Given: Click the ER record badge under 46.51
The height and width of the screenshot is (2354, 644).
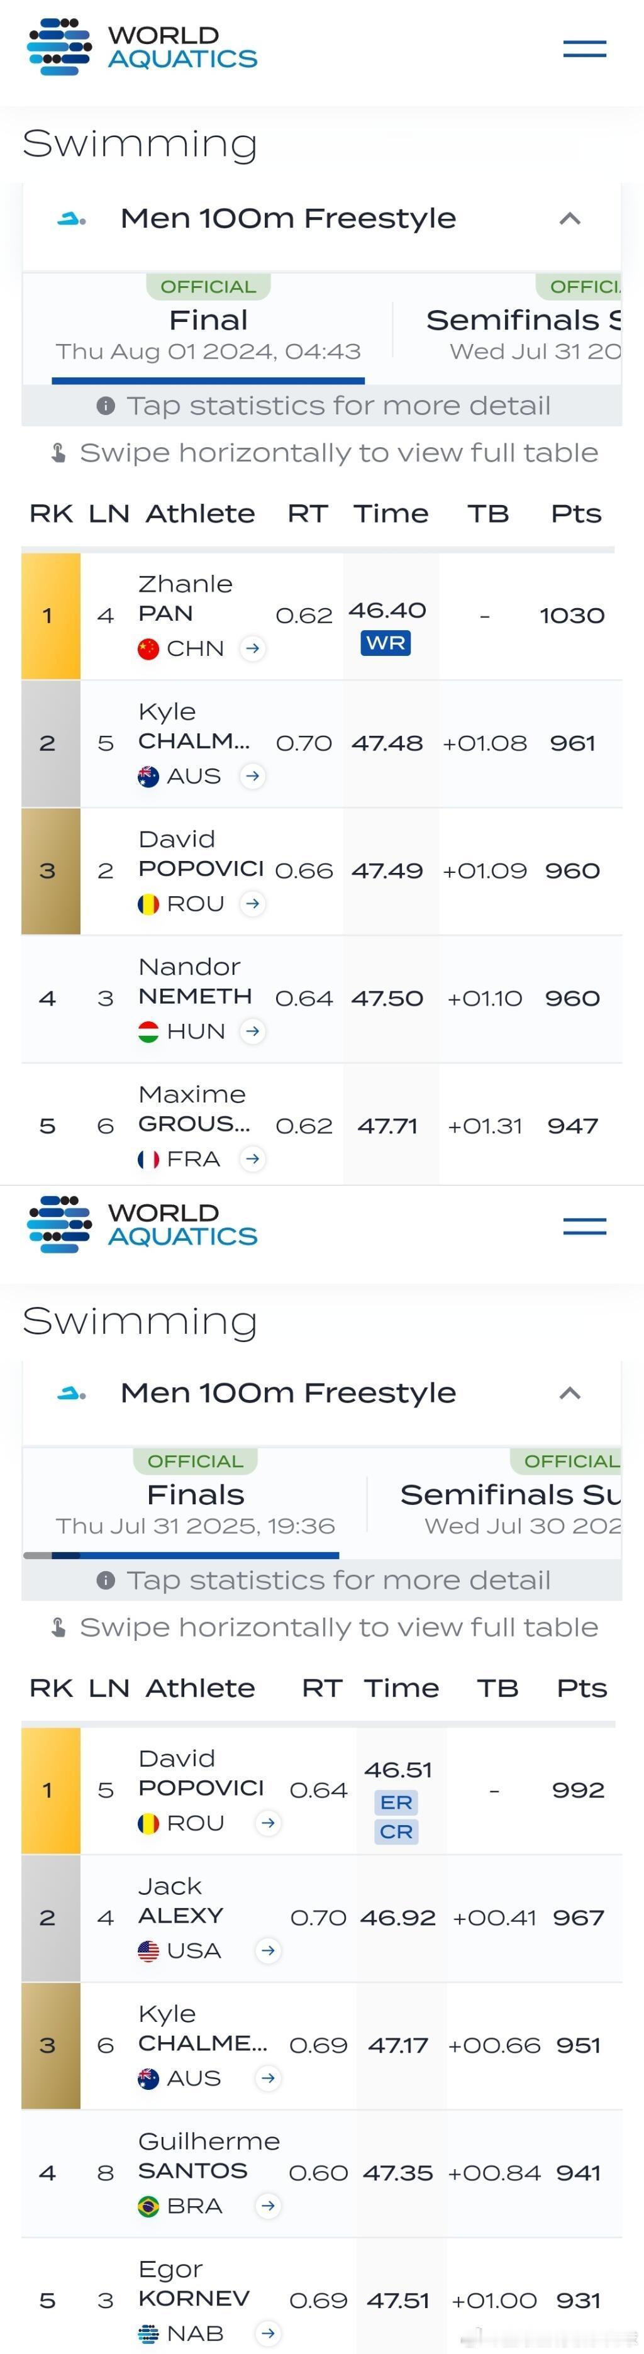Looking at the screenshot, I should click(x=396, y=1802).
